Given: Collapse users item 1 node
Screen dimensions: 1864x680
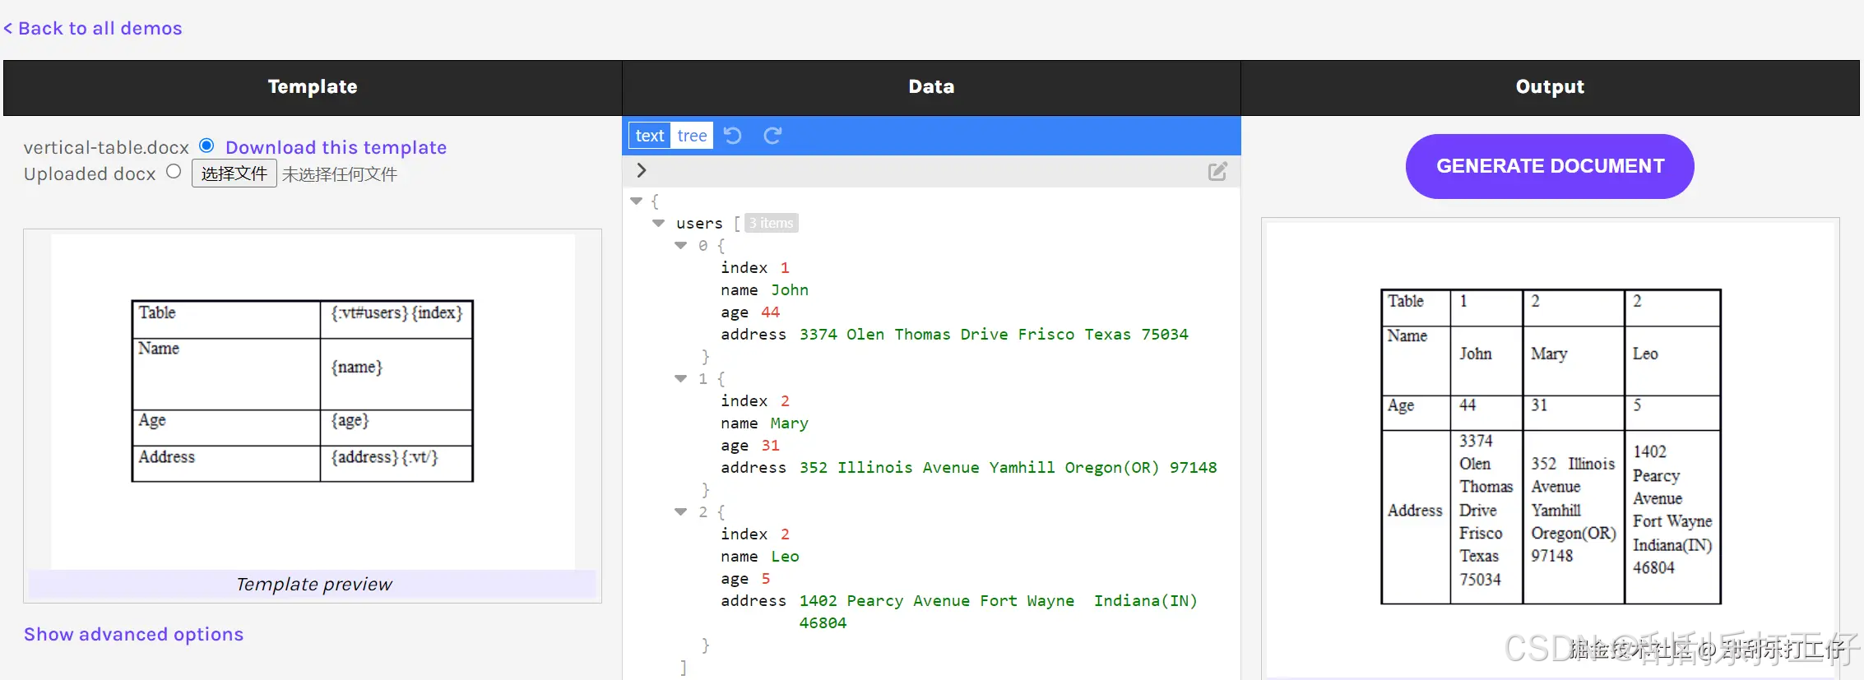Looking at the screenshot, I should [680, 378].
